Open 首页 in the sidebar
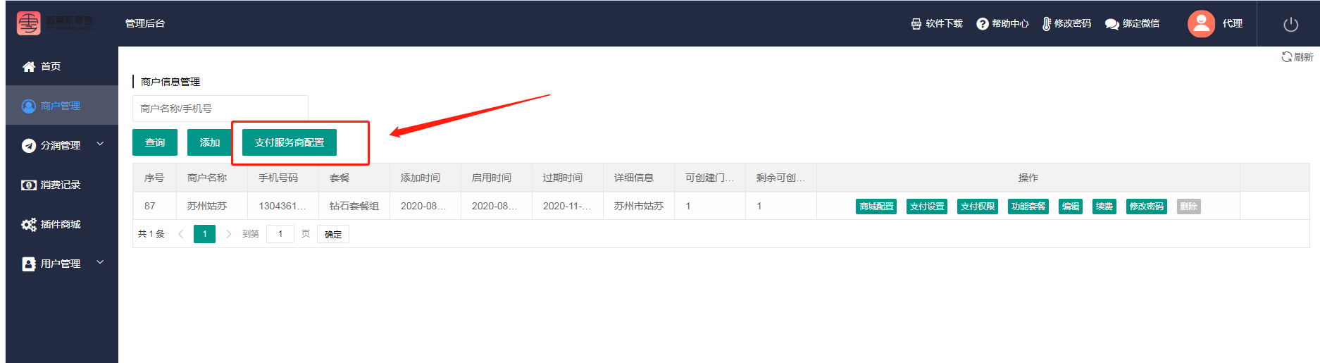The image size is (1320, 363). pos(62,66)
